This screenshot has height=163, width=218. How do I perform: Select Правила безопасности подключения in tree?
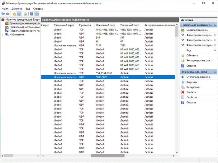25,31
